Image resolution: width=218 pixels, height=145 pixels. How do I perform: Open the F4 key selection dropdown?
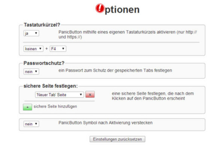tap(58, 49)
